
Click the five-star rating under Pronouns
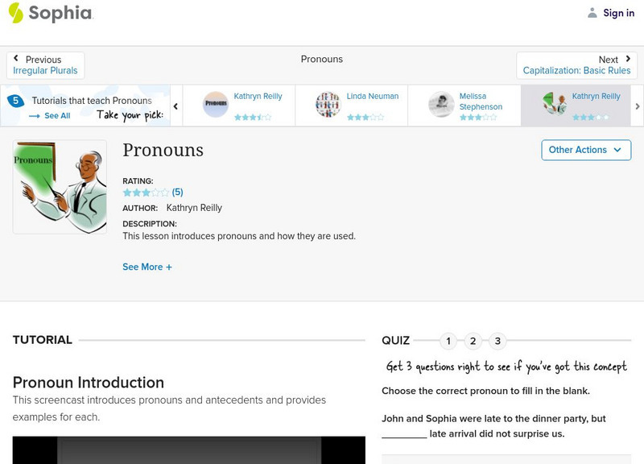146,193
